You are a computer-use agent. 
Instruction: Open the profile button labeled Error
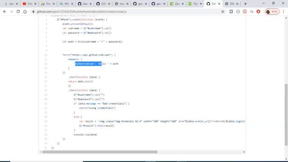tap(272, 12)
